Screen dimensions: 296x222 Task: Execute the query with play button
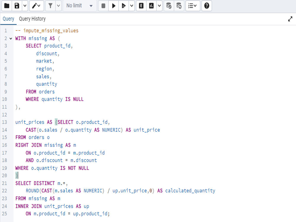point(113,6)
